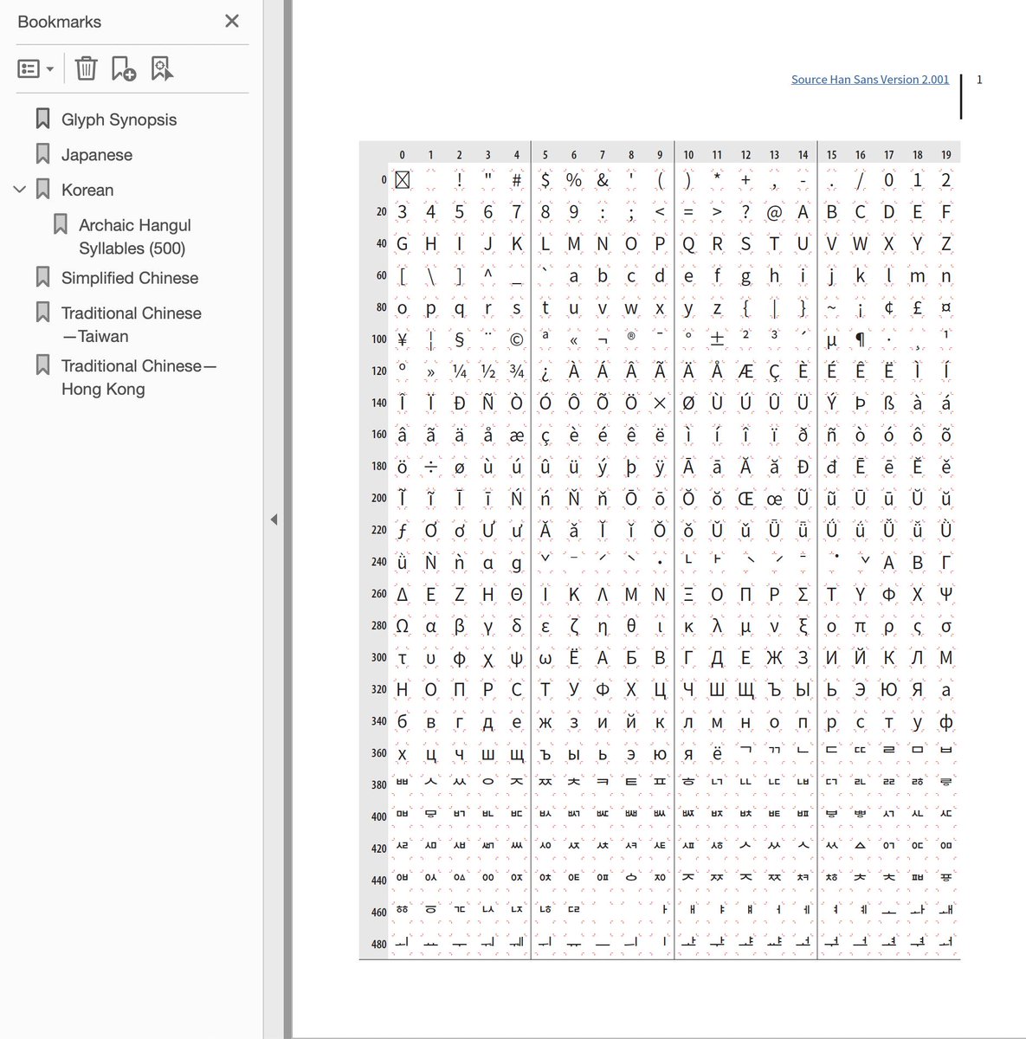
Task: Open the options dropdown arrow
Action: click(49, 68)
